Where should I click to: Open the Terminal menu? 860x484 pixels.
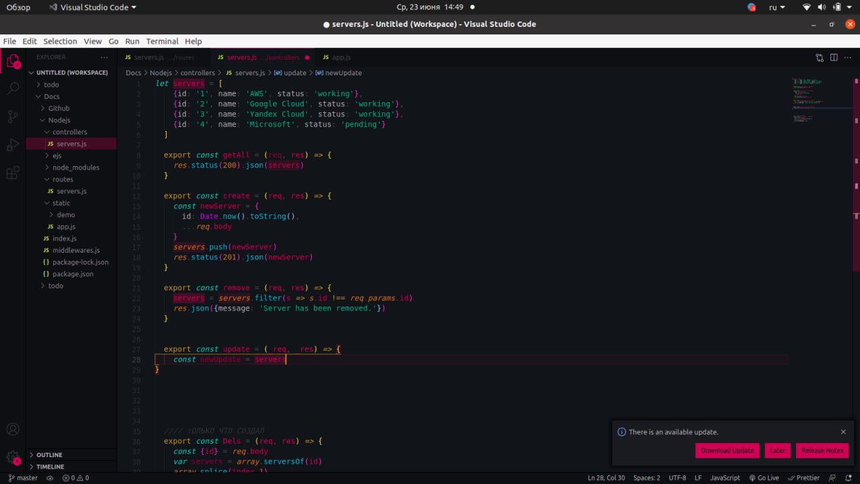point(162,41)
